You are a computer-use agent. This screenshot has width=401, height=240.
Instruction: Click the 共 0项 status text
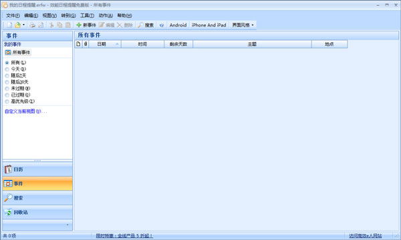pyautogui.click(x=9, y=236)
